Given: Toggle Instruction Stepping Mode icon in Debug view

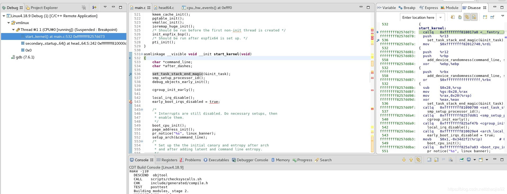Looking at the screenshot, I should pyautogui.click(x=94, y=7).
